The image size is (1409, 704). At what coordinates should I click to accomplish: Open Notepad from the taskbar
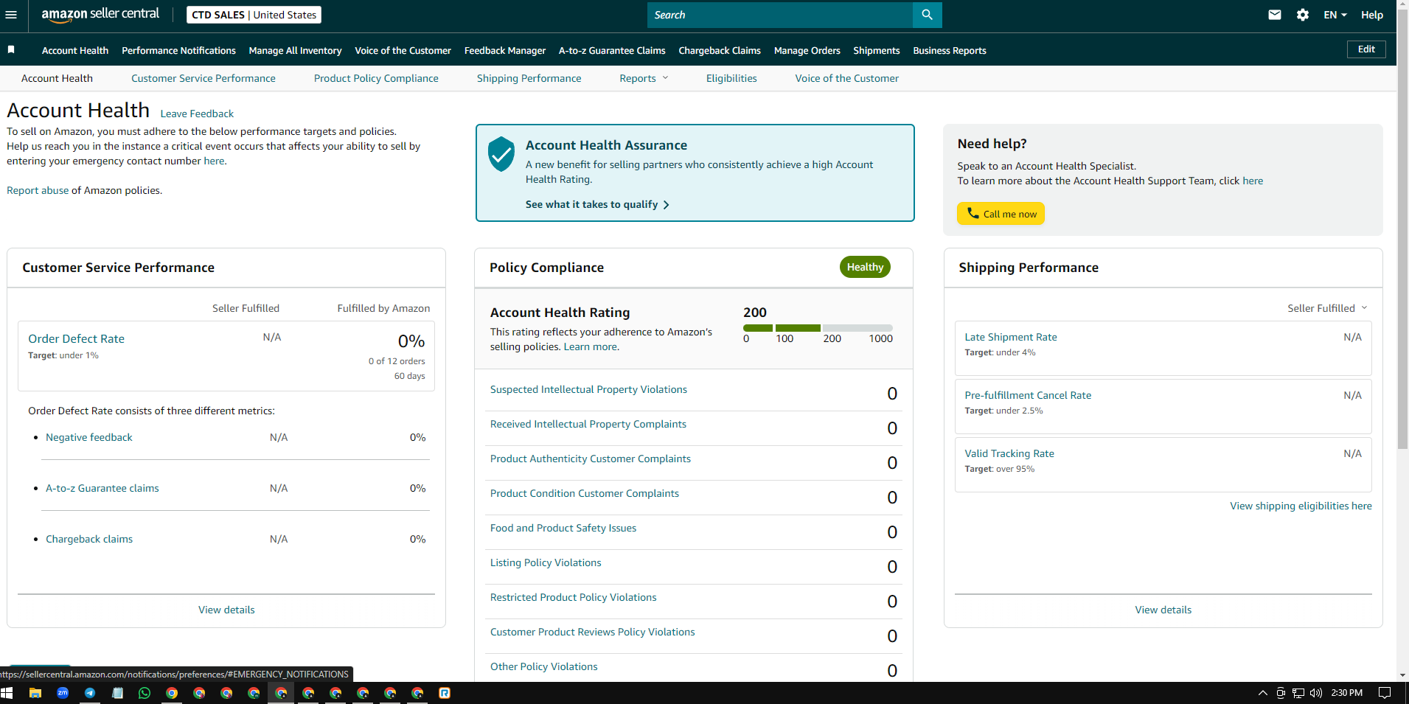click(x=117, y=693)
